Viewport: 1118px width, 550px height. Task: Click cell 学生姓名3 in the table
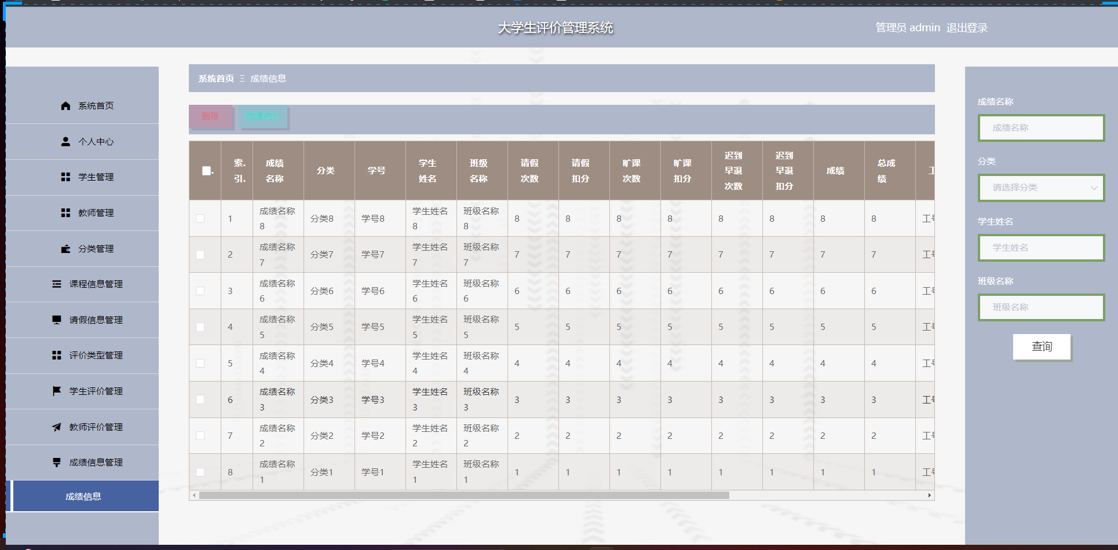point(430,399)
